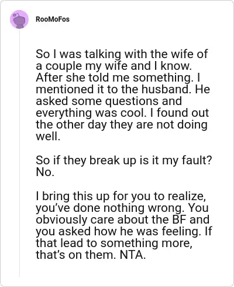The width and height of the screenshot is (234, 287).
Task: Click the standalone word "No."
Action: [45, 172]
